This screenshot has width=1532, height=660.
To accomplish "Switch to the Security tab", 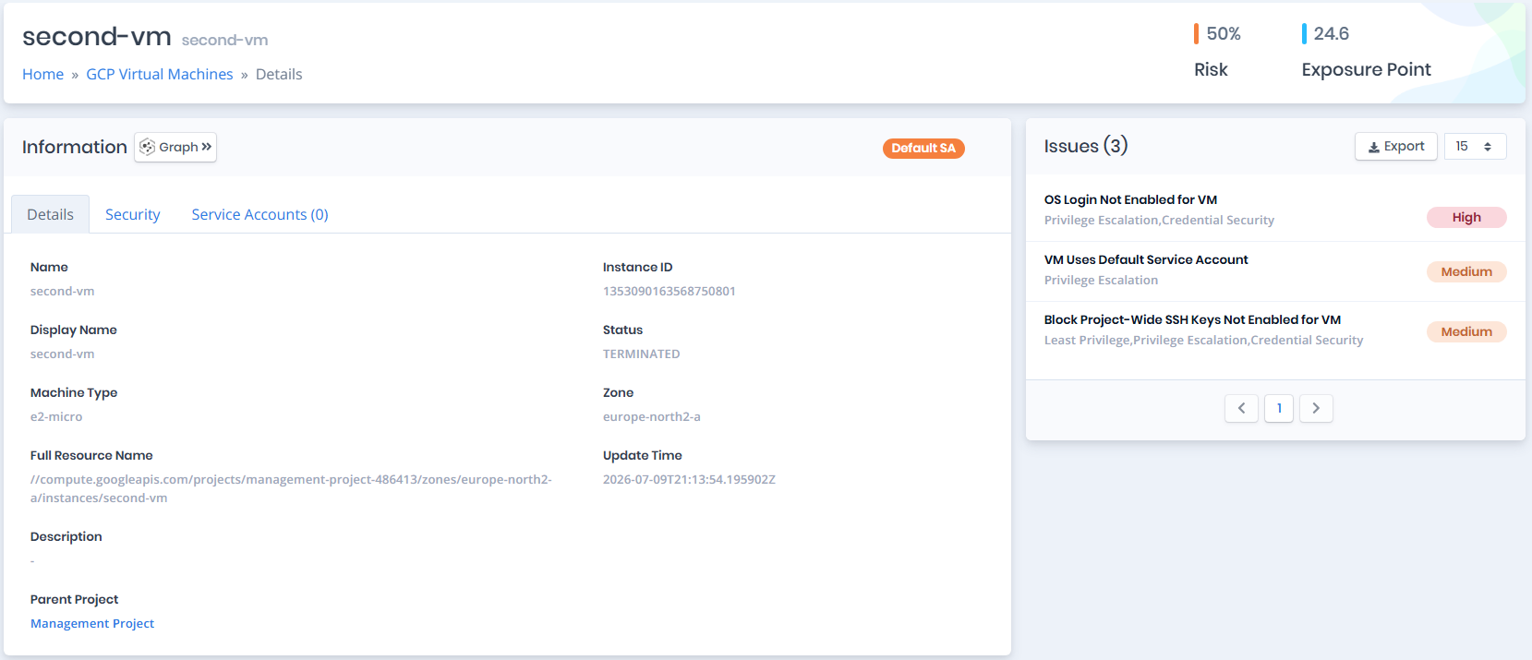I will 133,214.
